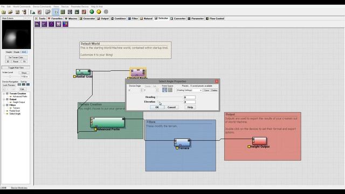Click the green Build circle icon
Screen dimensions: 345x194
[92, 12]
